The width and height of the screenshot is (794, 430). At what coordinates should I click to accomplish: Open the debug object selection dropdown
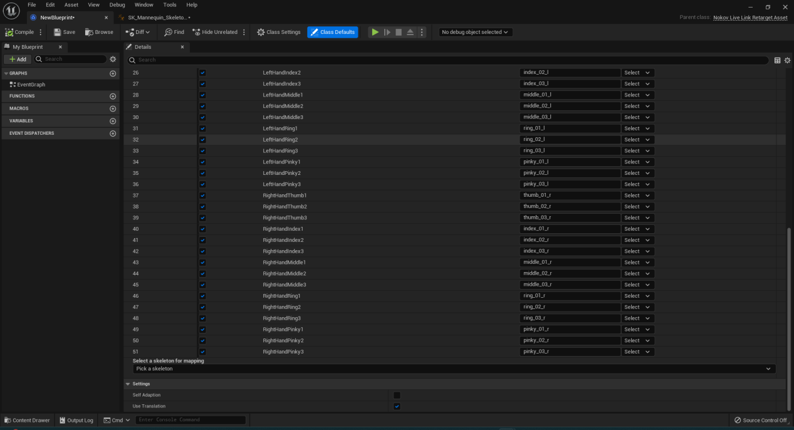tap(476, 32)
